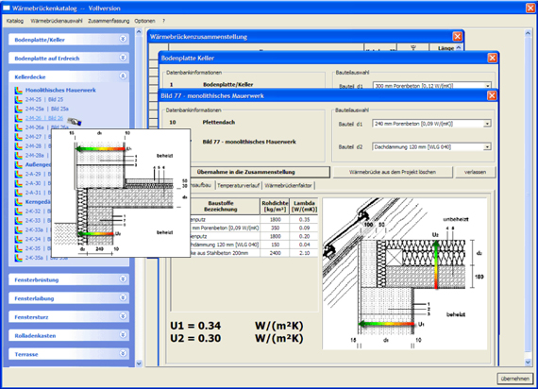
Task: Switch to the Temperaturverlauf tab
Action: coord(239,186)
